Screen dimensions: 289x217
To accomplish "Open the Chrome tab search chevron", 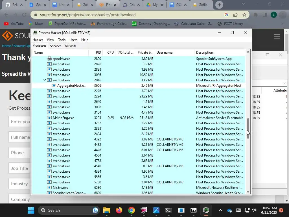I will (x=244, y=4).
